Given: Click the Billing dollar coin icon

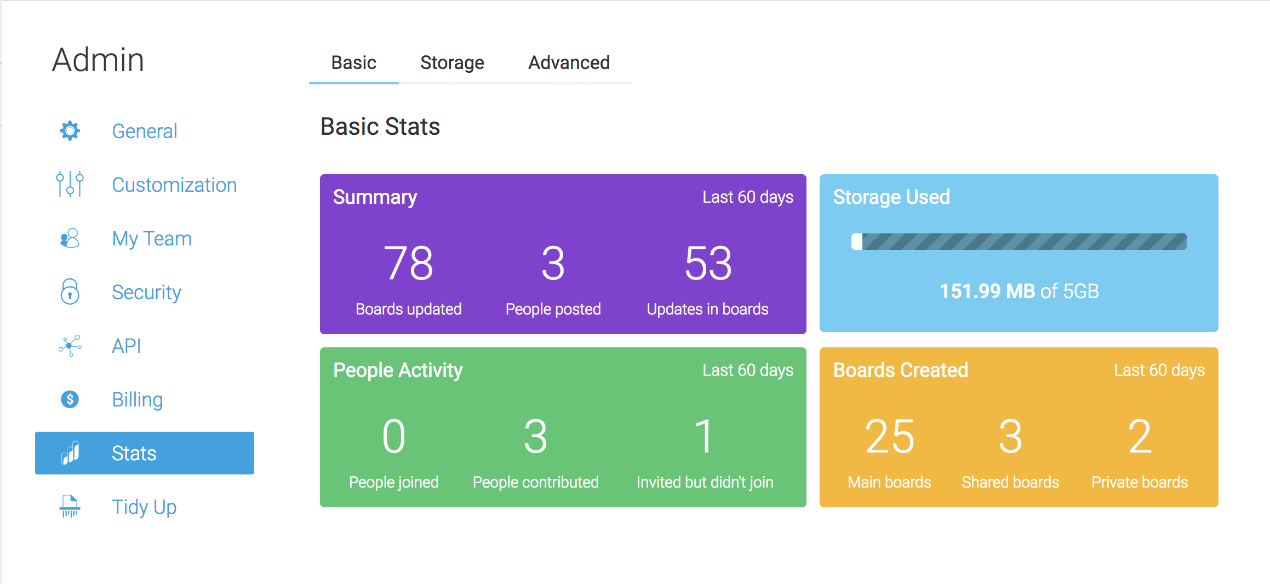Looking at the screenshot, I should (x=70, y=399).
